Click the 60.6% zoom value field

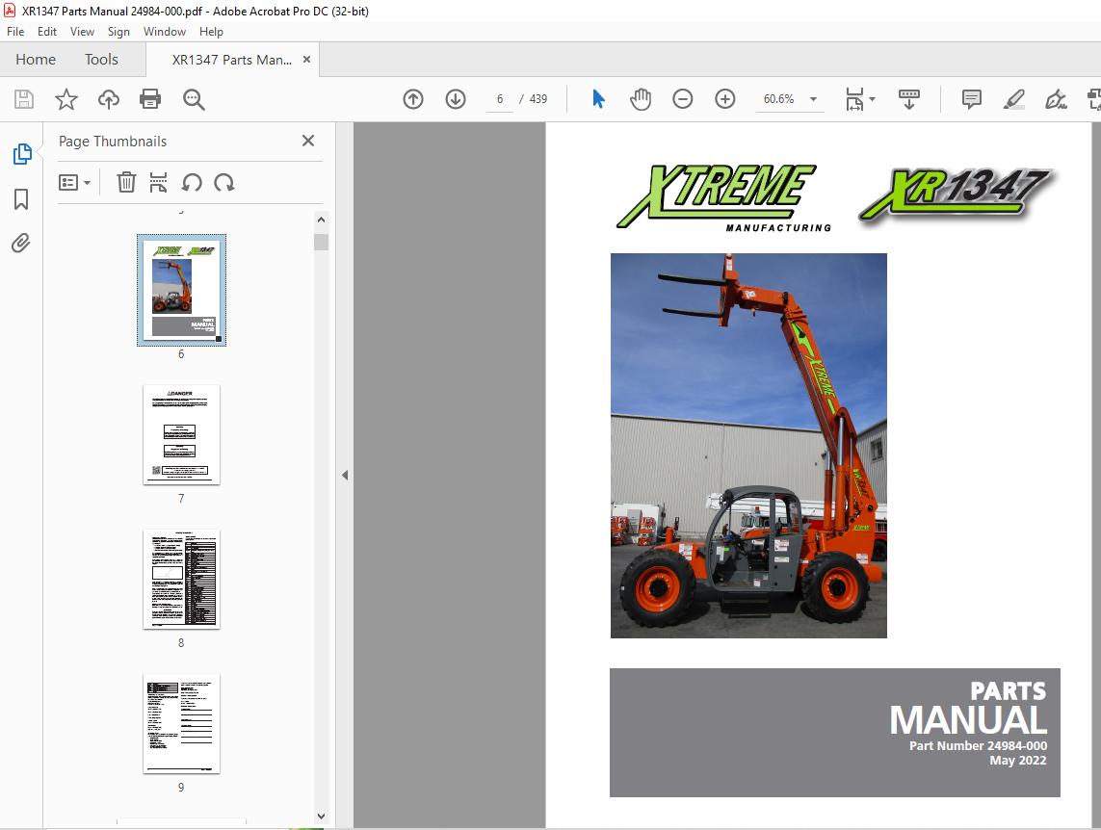(778, 99)
